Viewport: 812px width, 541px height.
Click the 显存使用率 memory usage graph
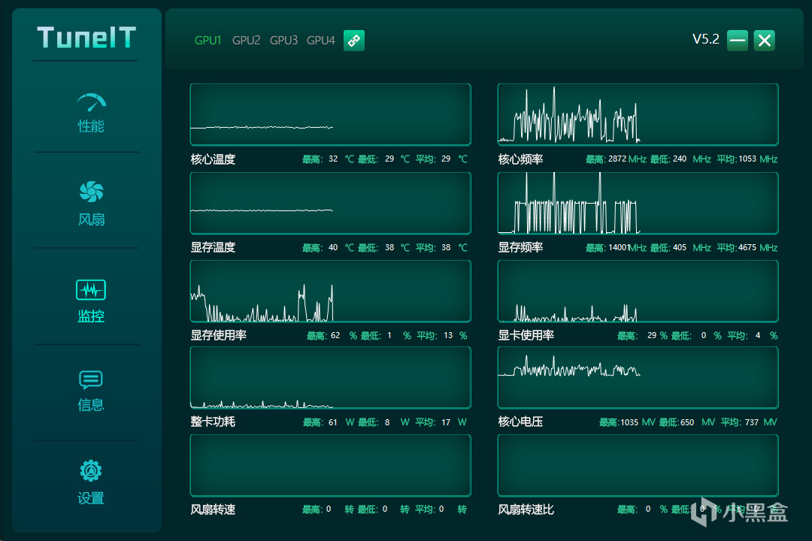tap(330, 291)
